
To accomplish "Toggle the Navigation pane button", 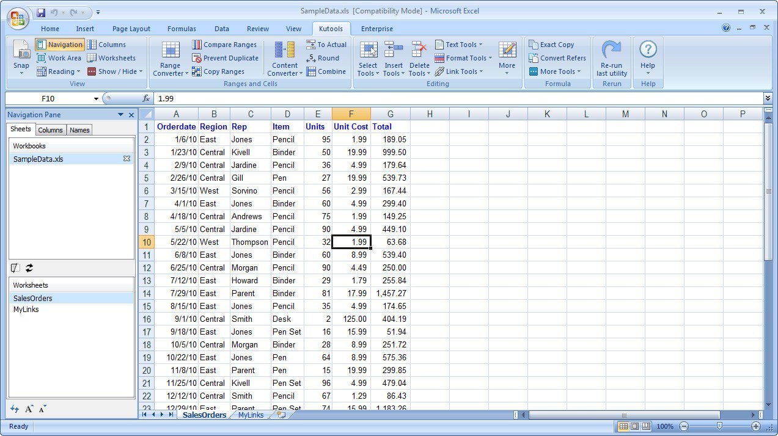I will pos(59,45).
